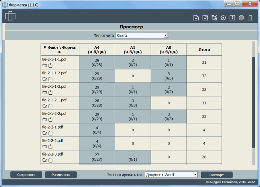Click the A1 (ч-б/цв.) column header
The height and width of the screenshot is (187, 260).
pyautogui.click(x=133, y=50)
